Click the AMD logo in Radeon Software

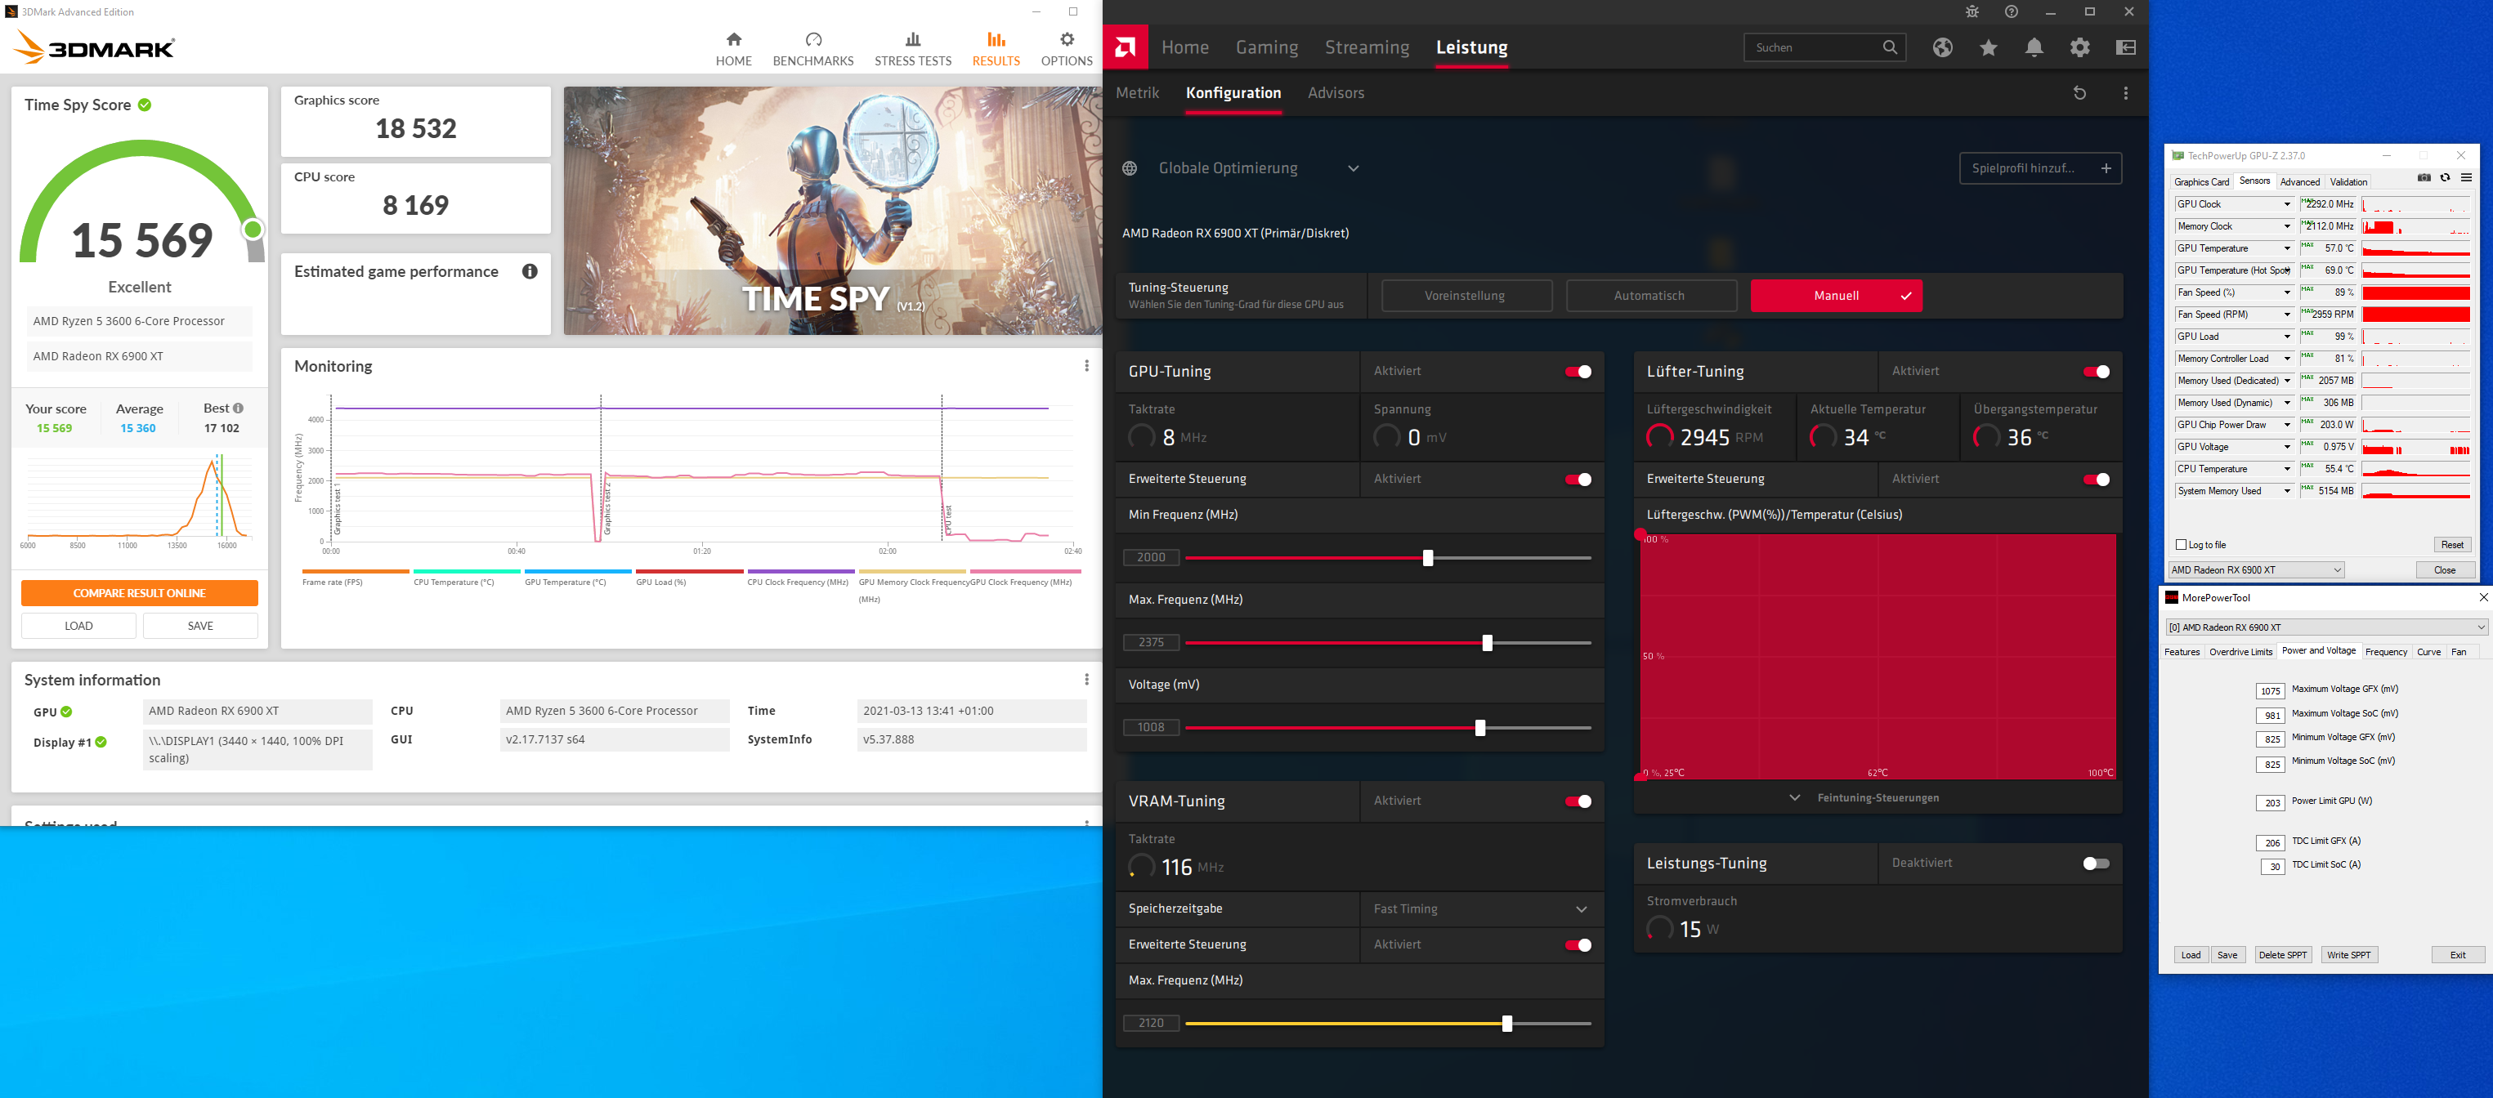coord(1126,47)
